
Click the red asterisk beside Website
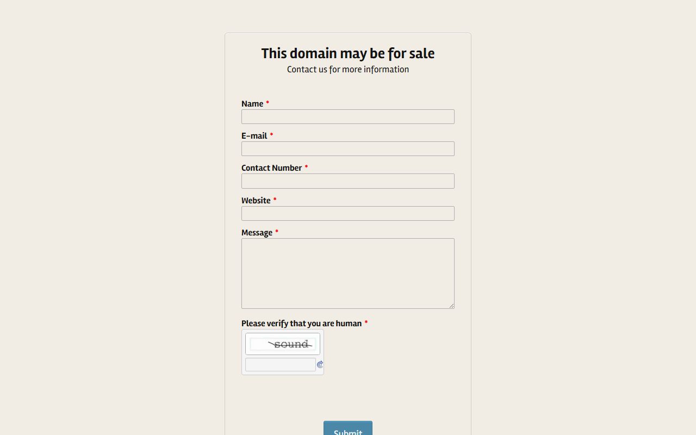[x=275, y=200]
